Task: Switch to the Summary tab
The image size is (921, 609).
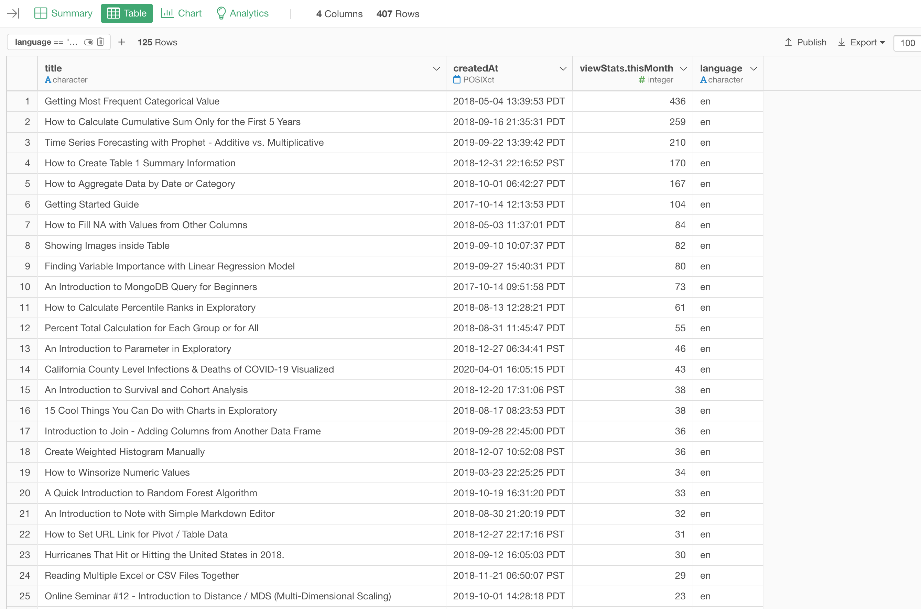Action: tap(63, 13)
